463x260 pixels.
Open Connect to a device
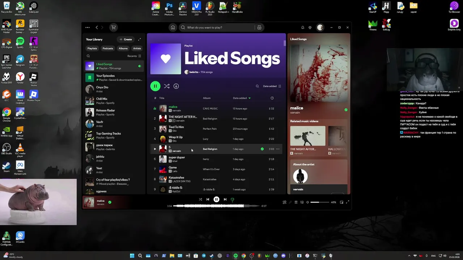point(302,202)
